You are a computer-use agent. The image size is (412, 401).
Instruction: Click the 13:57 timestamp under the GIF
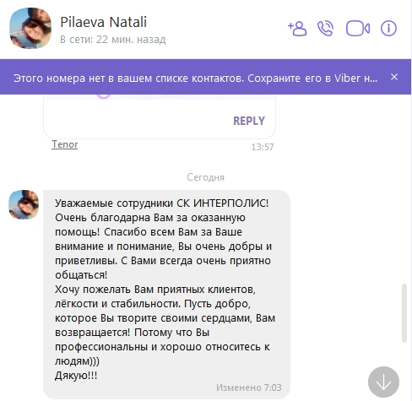[263, 147]
